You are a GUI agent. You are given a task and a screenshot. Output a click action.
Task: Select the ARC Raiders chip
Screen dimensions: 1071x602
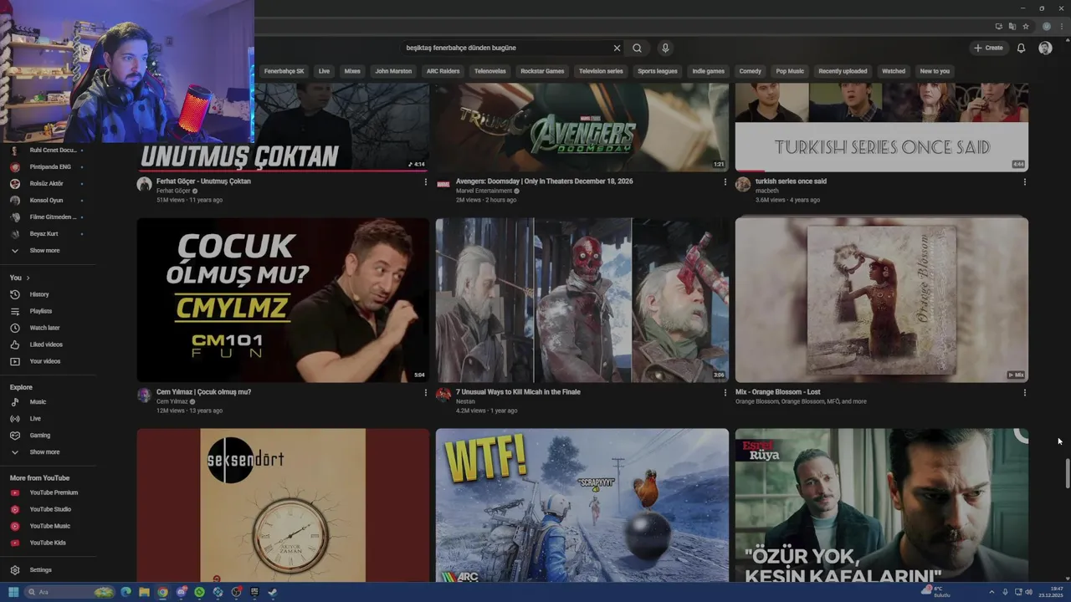pyautogui.click(x=443, y=71)
